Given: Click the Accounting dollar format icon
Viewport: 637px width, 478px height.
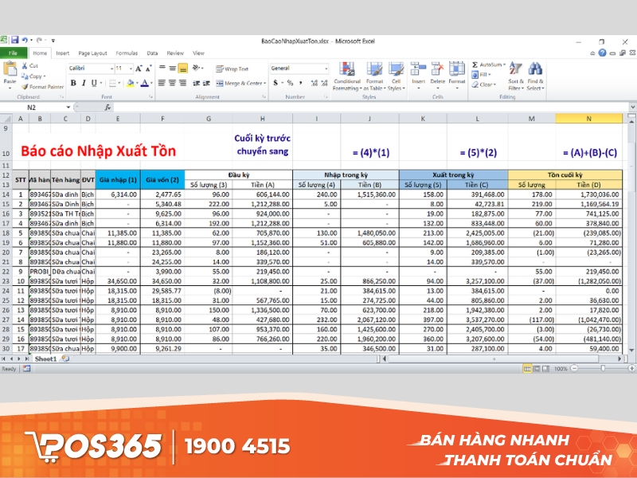Looking at the screenshot, I should (276, 83).
